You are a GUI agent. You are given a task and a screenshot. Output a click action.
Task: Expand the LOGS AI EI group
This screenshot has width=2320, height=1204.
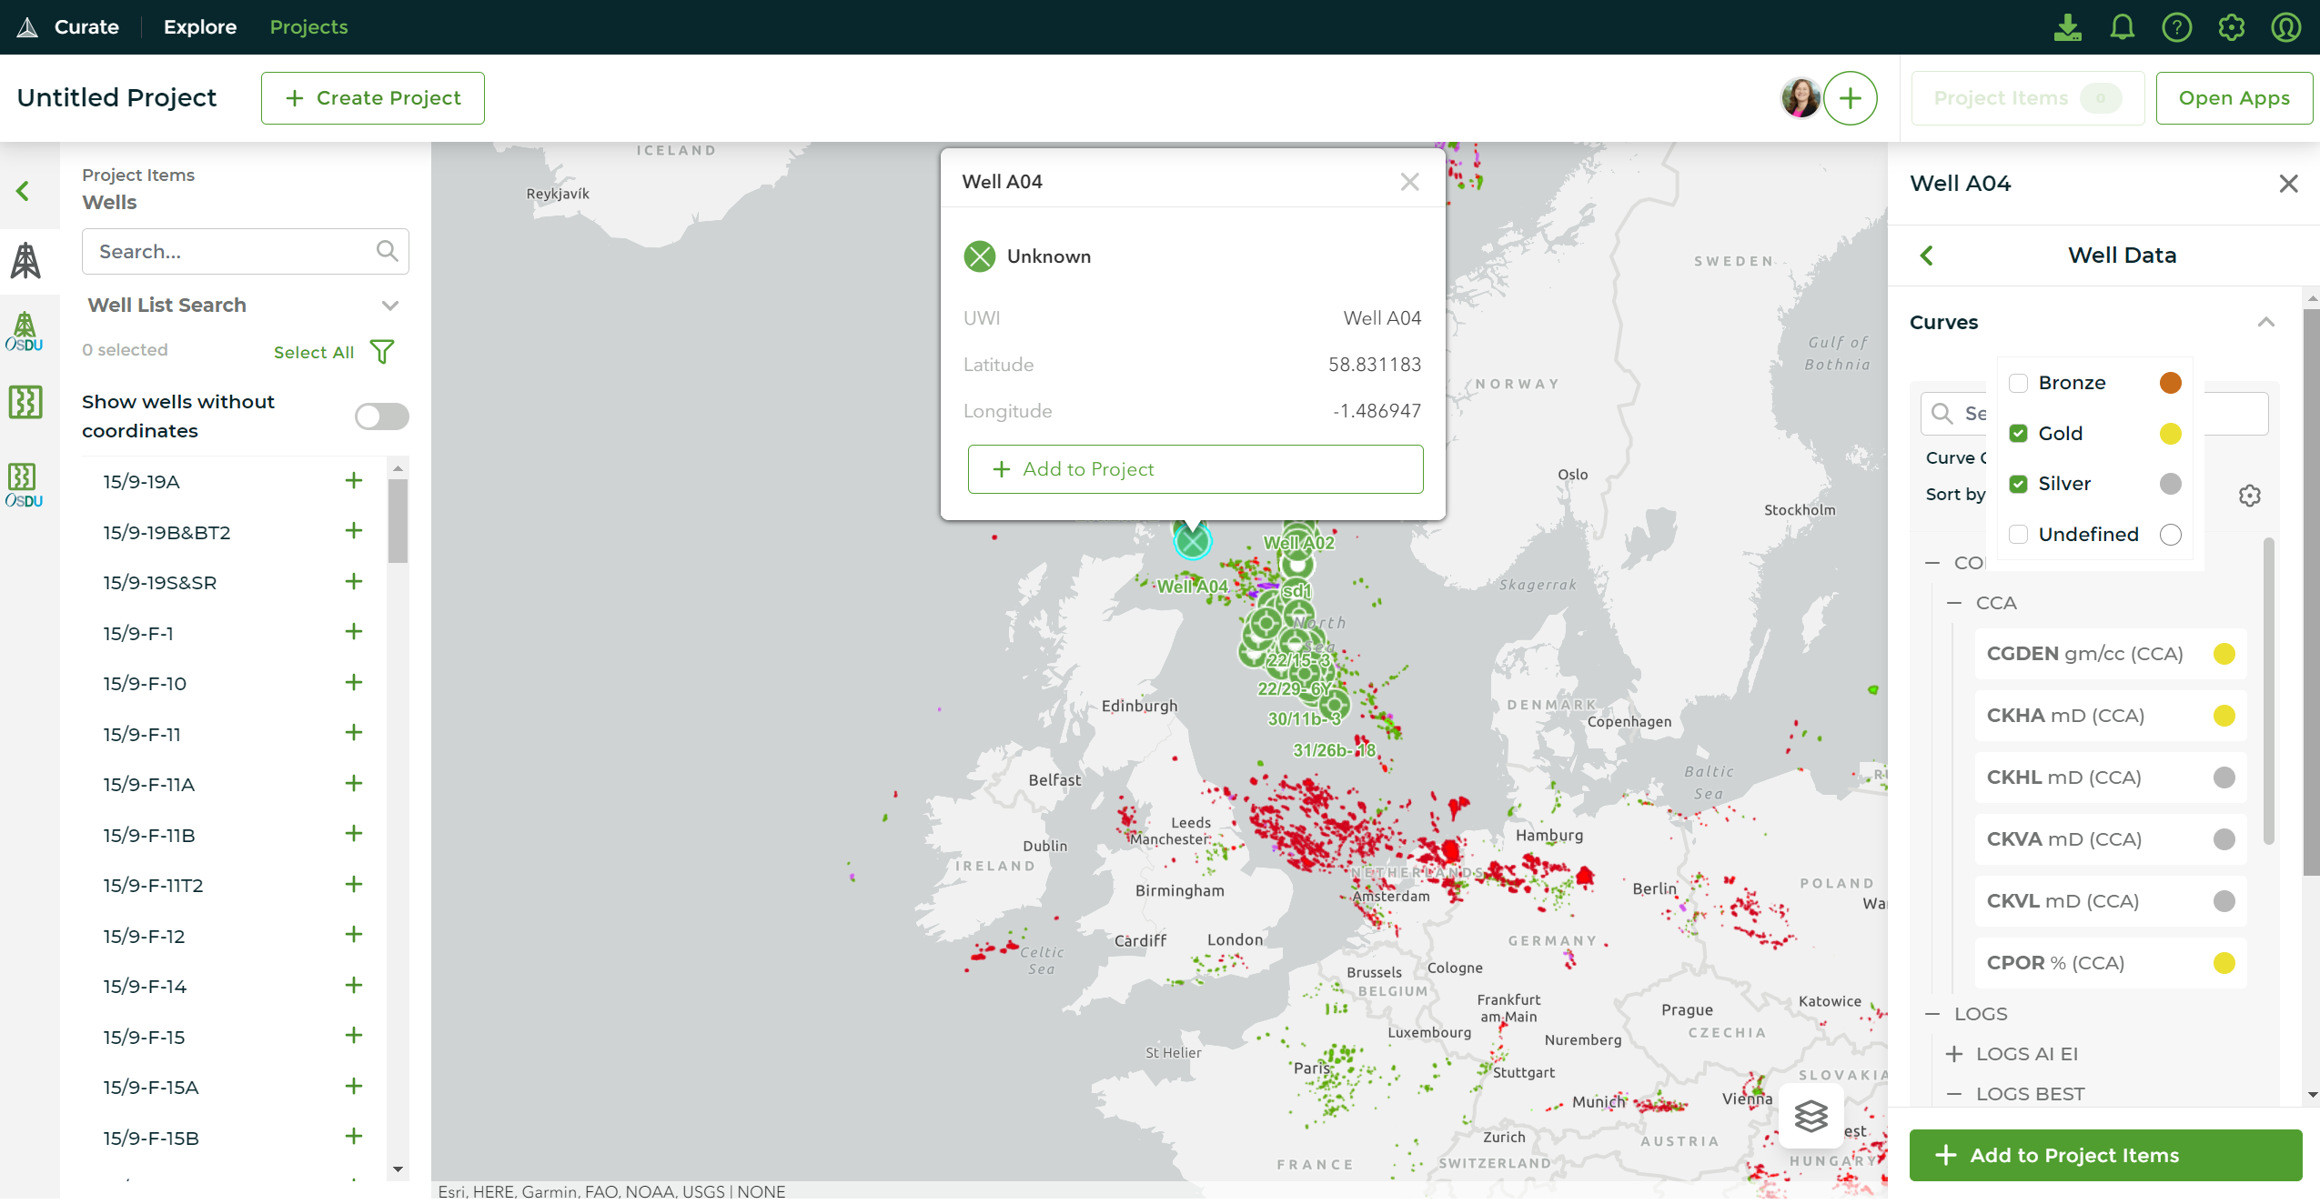(x=1953, y=1054)
